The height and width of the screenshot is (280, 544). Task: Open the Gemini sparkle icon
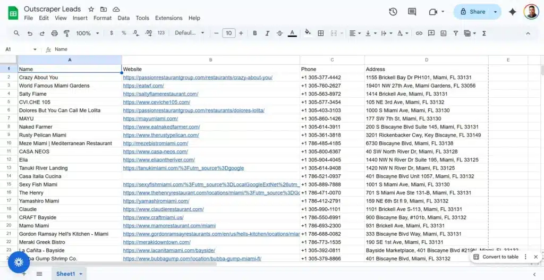coord(513,12)
